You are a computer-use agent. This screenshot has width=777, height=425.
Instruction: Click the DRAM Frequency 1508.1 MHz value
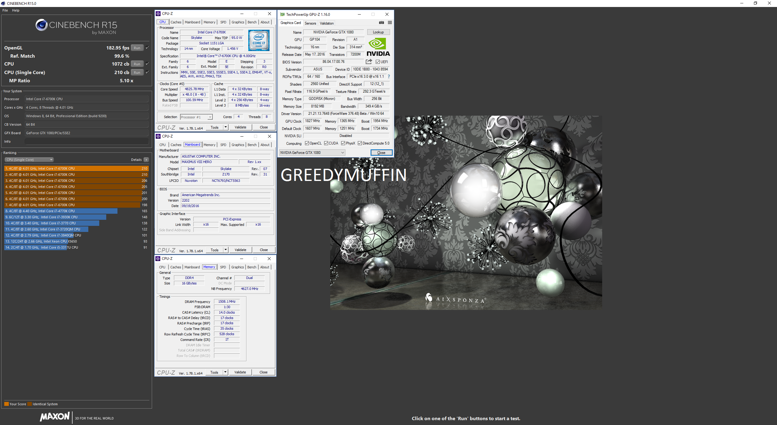pos(227,301)
